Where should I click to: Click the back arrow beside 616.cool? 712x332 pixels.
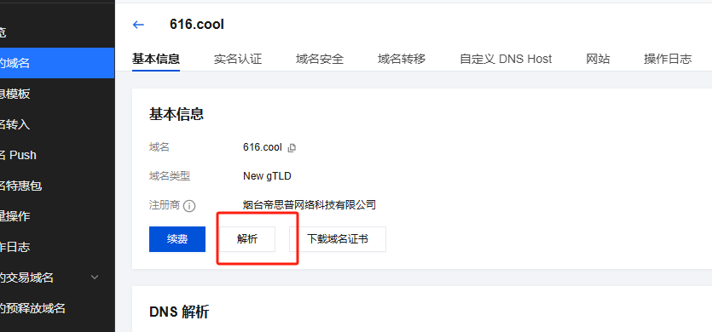tap(138, 25)
